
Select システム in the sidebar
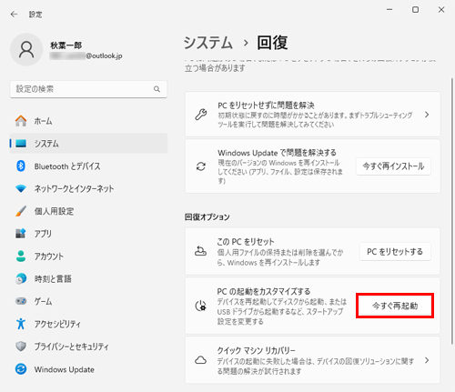tap(88, 143)
